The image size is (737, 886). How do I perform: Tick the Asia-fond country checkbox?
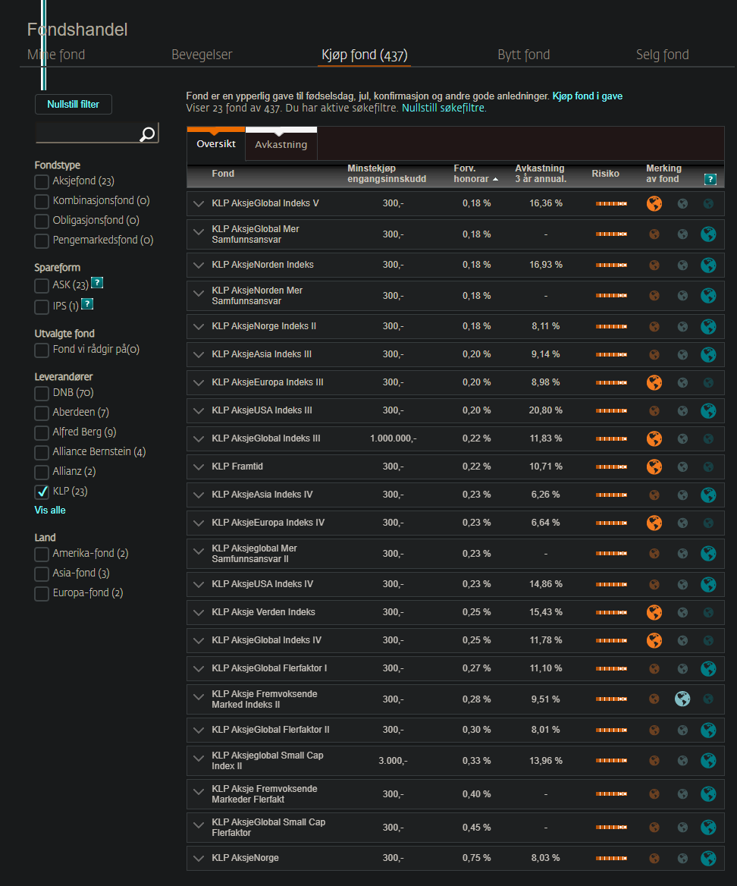tap(42, 573)
